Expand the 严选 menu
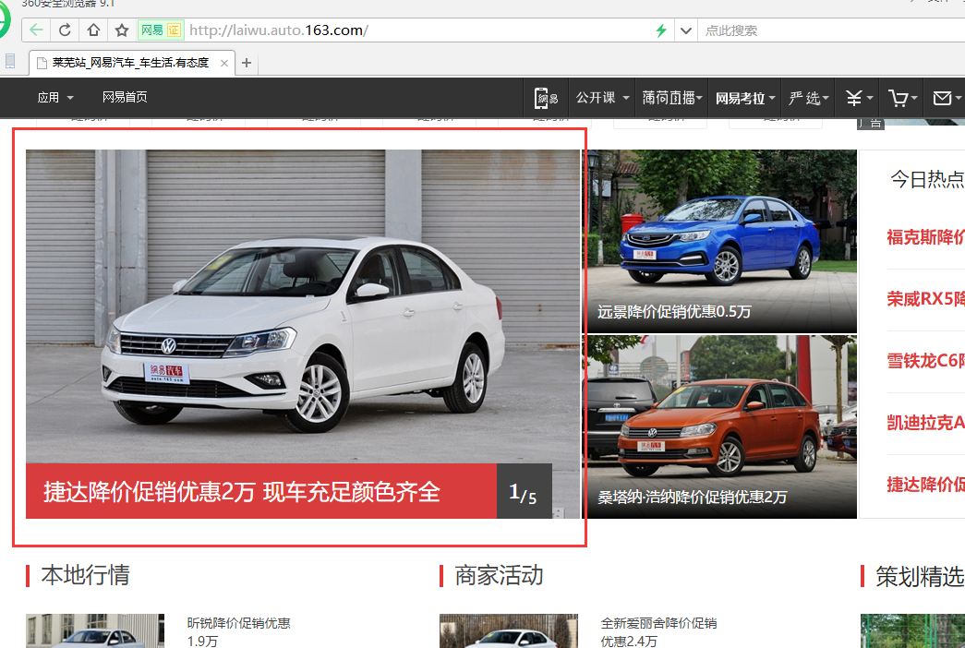Image resolution: width=965 pixels, height=648 pixels. [x=808, y=98]
